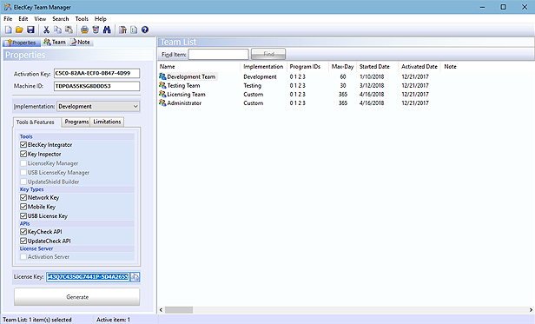Click the Activation Key field
Viewport: 535px width, 324px height.
point(97,74)
